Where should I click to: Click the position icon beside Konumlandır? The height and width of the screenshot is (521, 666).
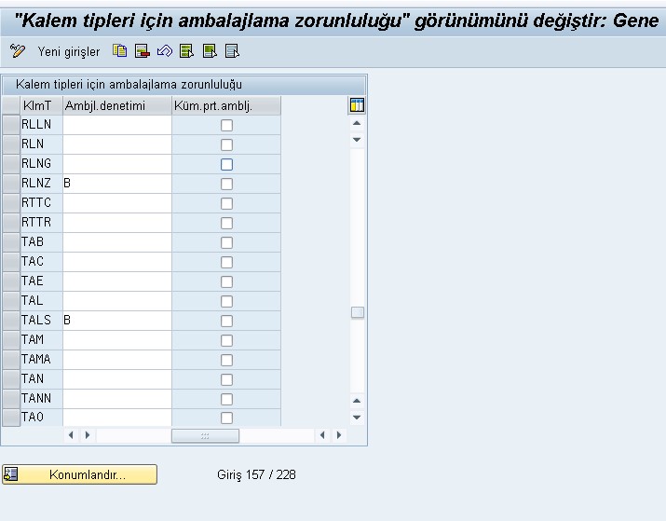click(x=11, y=474)
